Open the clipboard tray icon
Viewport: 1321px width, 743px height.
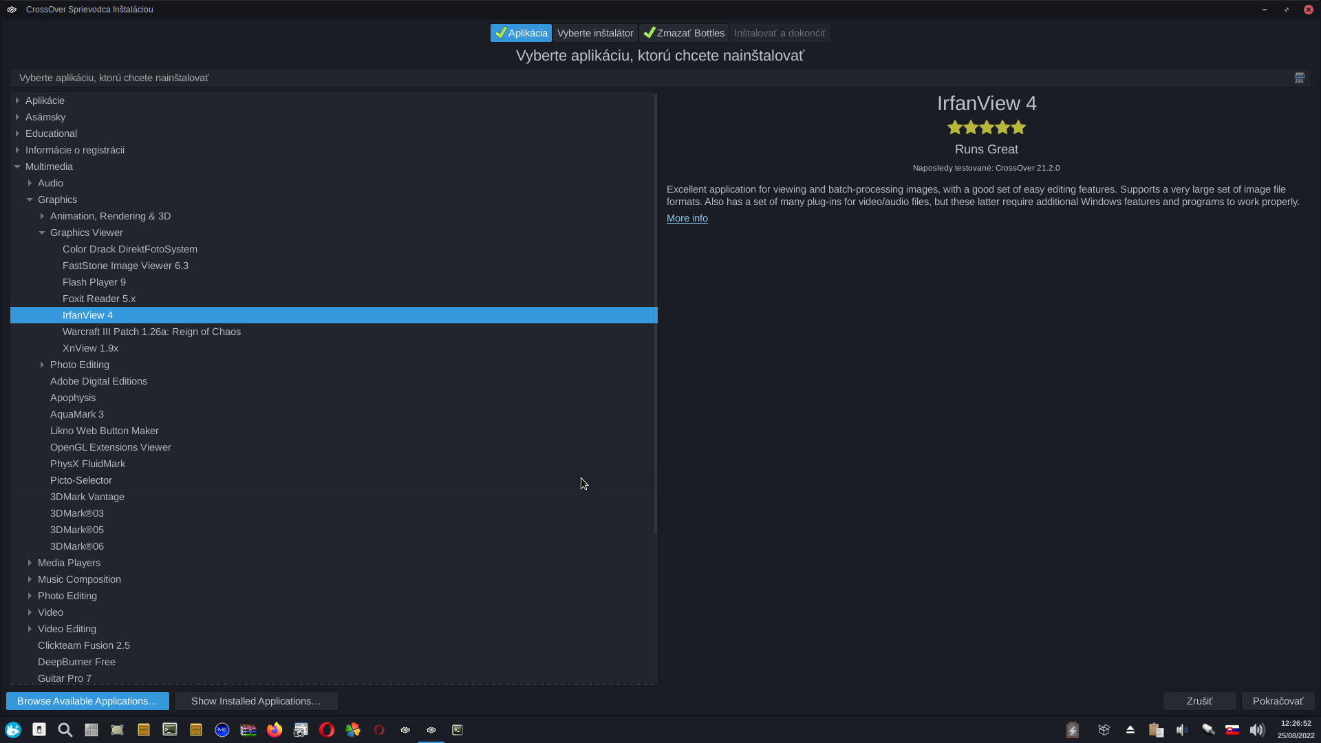[x=1156, y=730]
